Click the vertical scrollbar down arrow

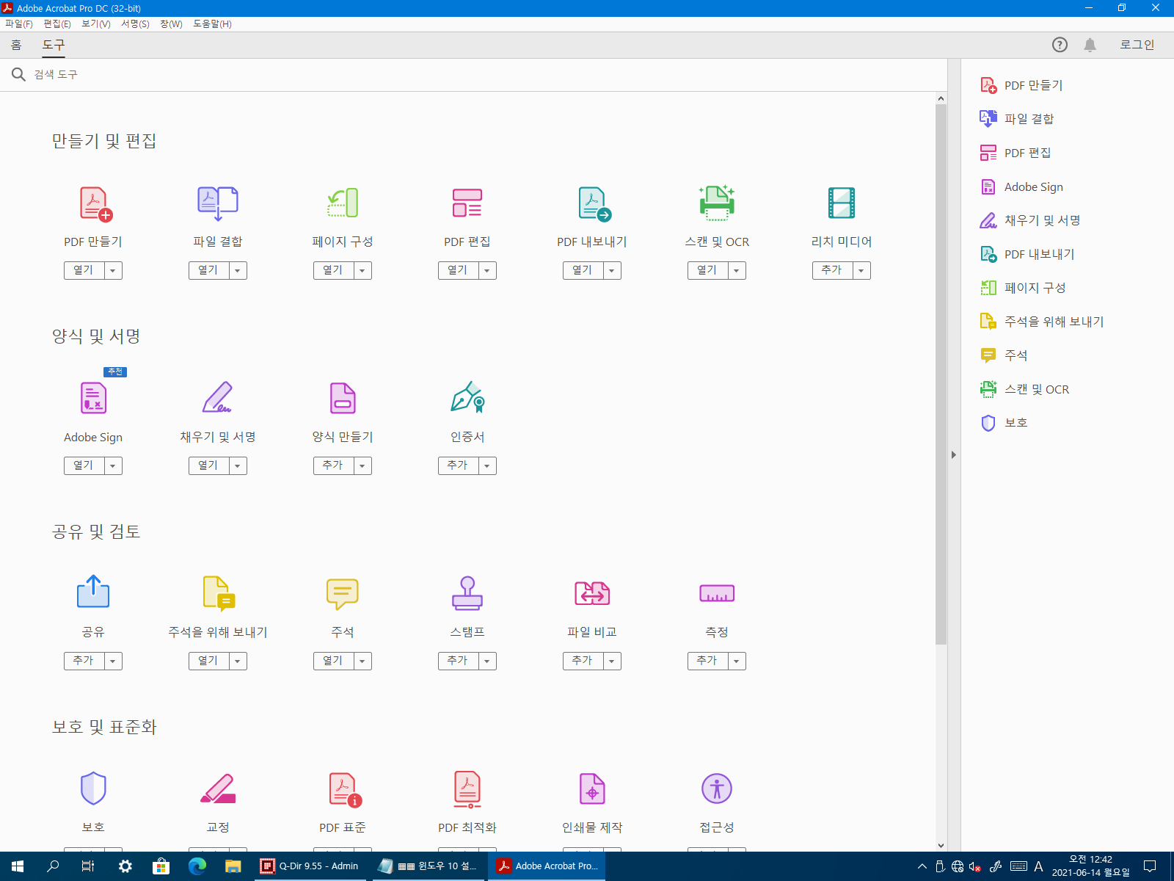[x=941, y=845]
